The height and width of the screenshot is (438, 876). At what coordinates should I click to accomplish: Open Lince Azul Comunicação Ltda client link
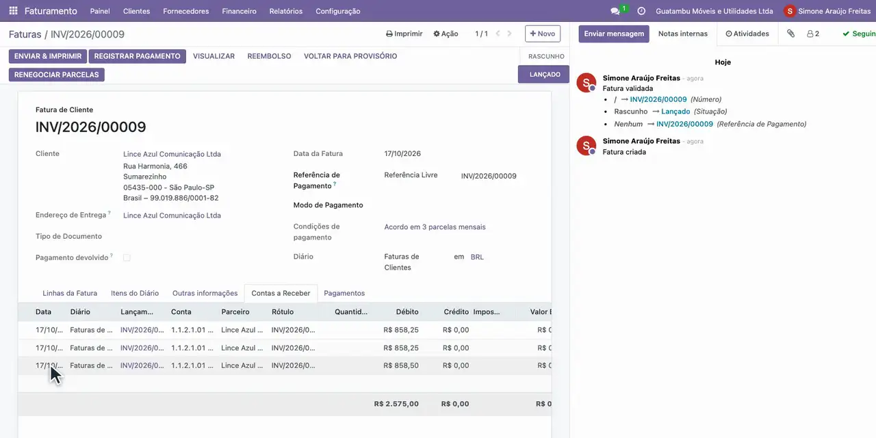[172, 155]
